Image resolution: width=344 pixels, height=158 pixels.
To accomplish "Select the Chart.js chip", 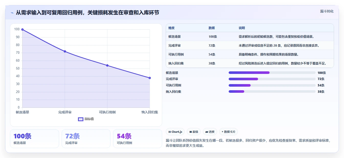I will point(175,132).
